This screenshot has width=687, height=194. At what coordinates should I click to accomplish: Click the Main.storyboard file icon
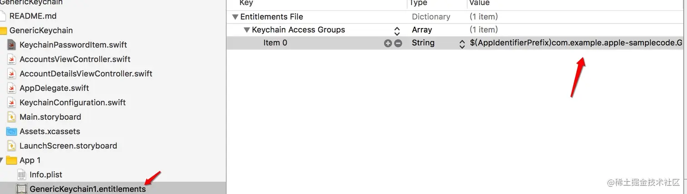coord(12,117)
